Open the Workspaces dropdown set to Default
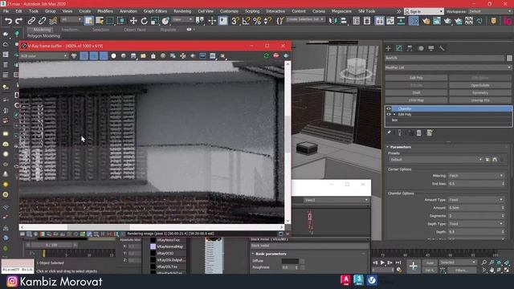This screenshot has width=514, height=289. pyautogui.click(x=489, y=11)
